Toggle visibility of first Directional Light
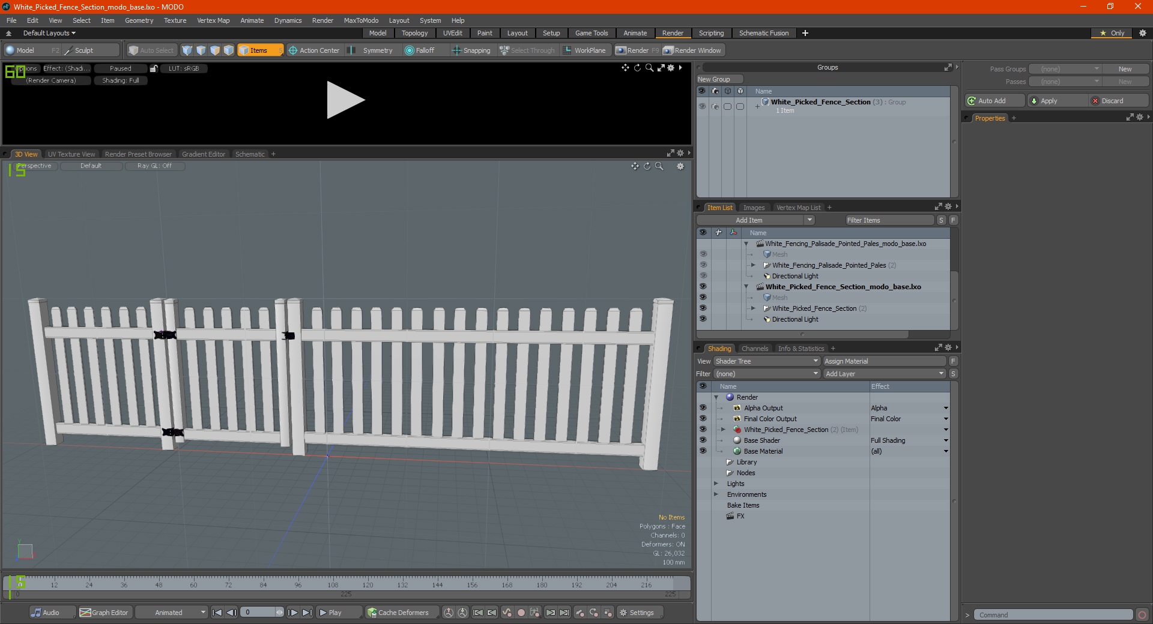 703,276
